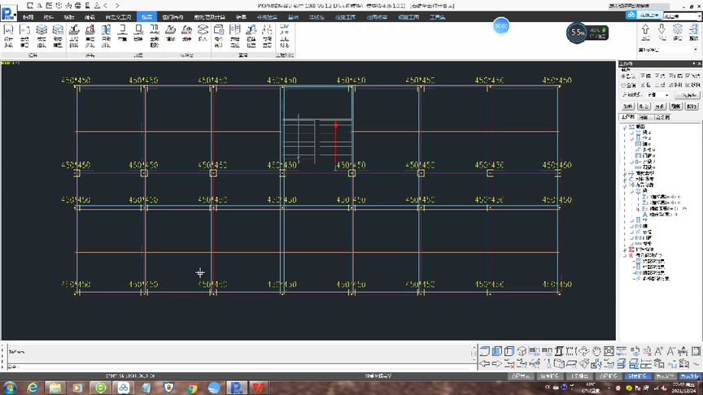This screenshot has height=395, width=703.
Task: Select the pan hand tool in bottom toolbar
Action: tap(596, 351)
